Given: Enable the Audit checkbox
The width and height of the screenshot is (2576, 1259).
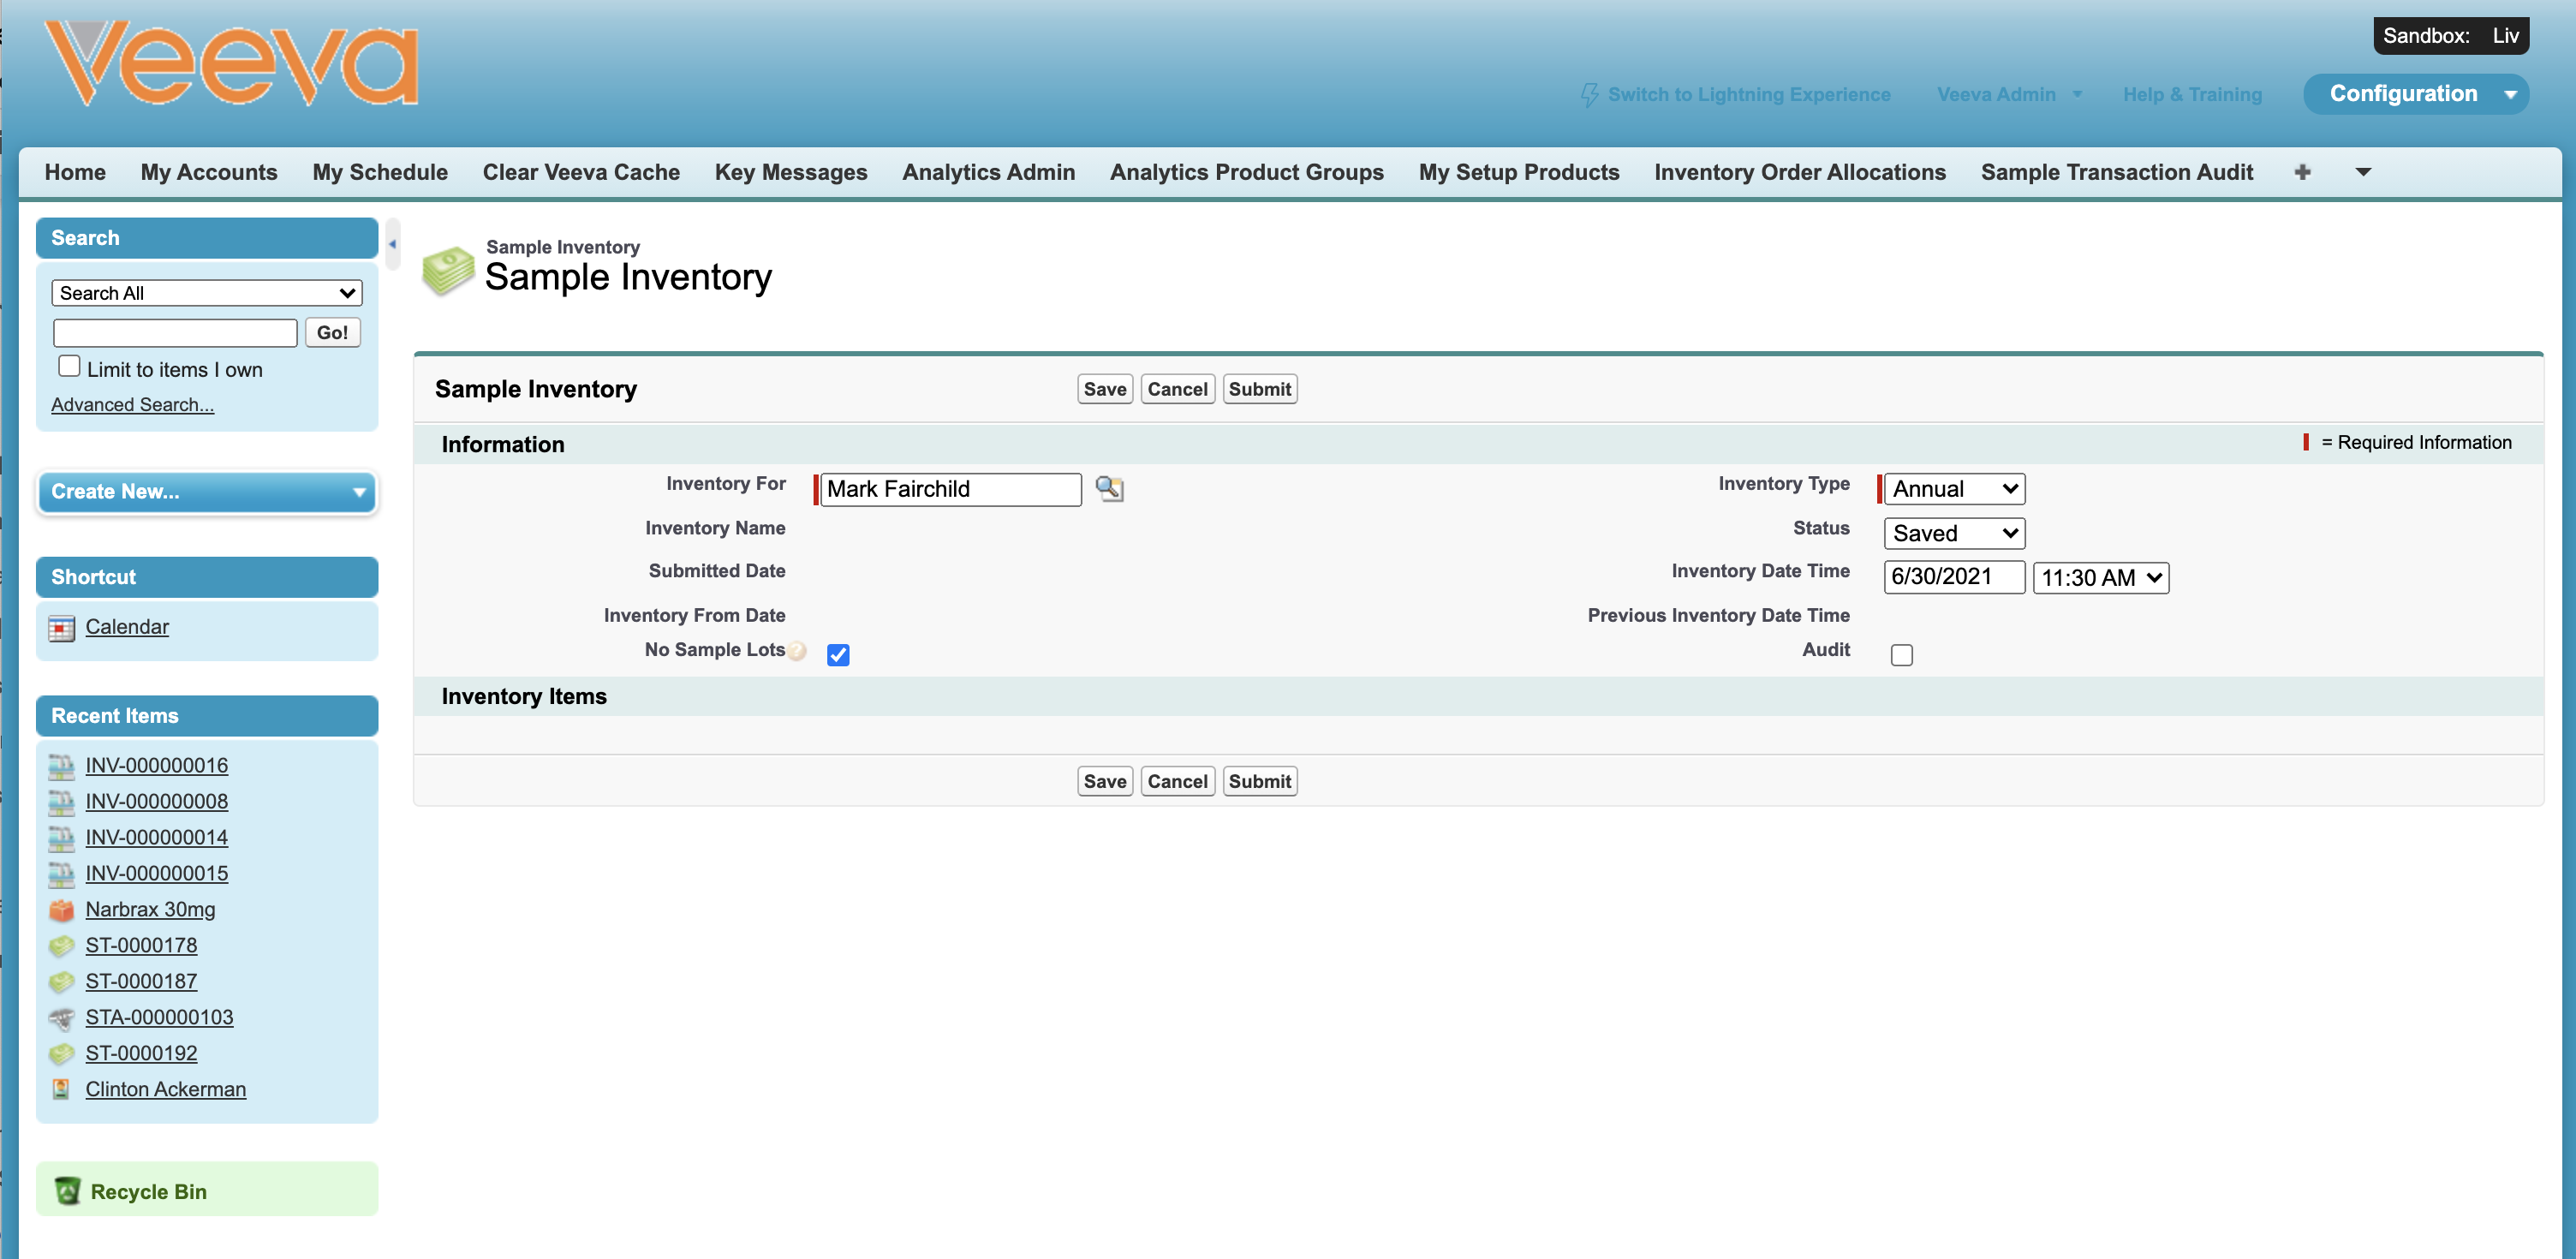Looking at the screenshot, I should (x=1901, y=655).
